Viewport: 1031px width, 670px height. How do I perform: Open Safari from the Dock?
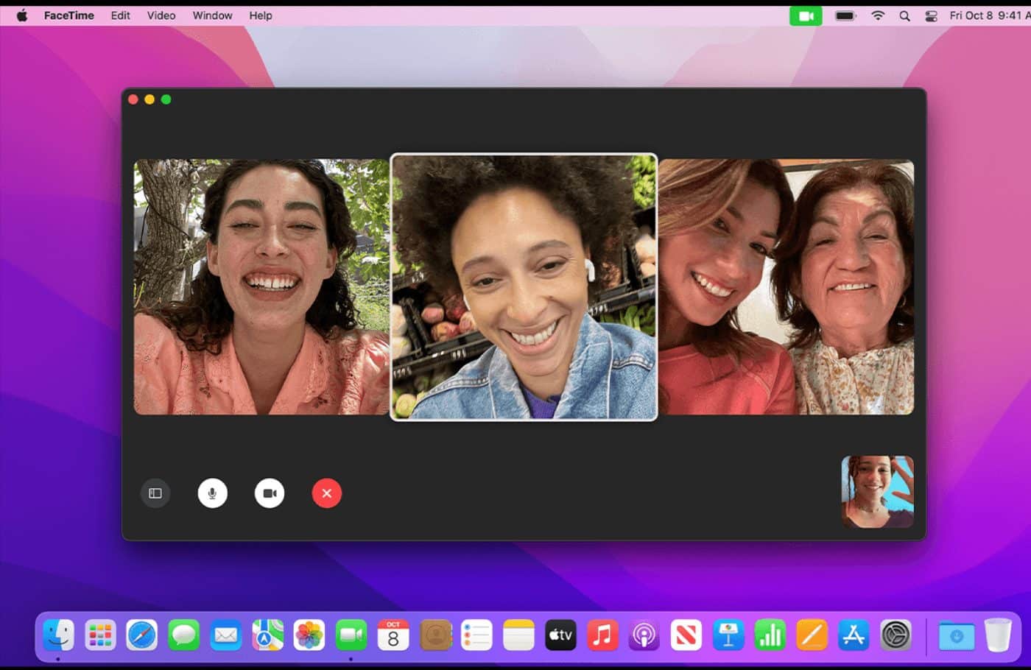click(141, 635)
